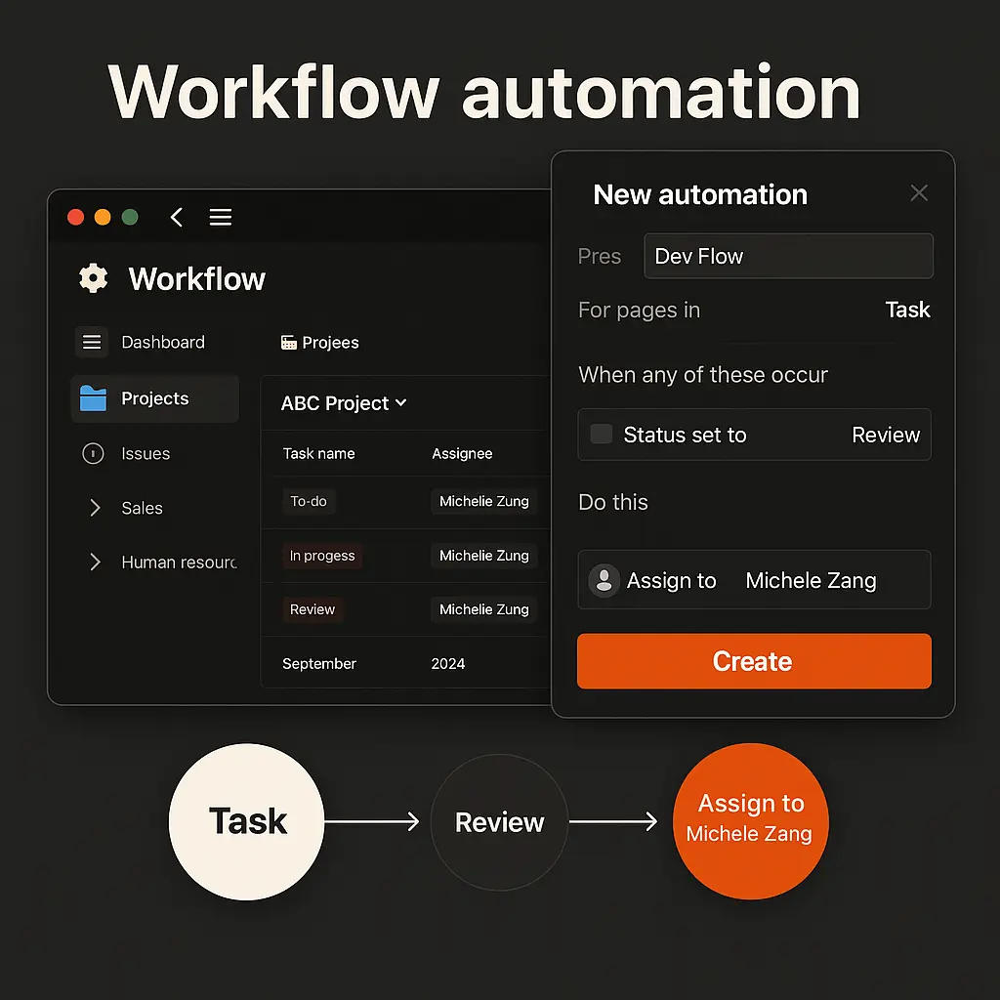This screenshot has height=1000, width=1000.
Task: Click the September cell
Action: tap(319, 664)
